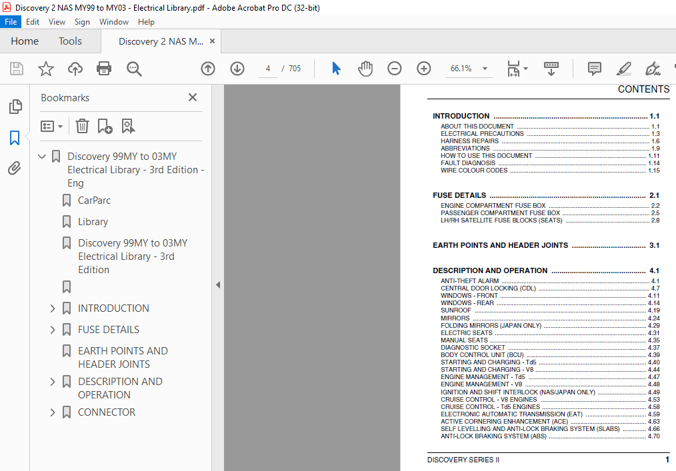676x471 pixels.
Task: Open EARTH POINTS AND HEADER JOINTS bookmark
Action: click(123, 358)
